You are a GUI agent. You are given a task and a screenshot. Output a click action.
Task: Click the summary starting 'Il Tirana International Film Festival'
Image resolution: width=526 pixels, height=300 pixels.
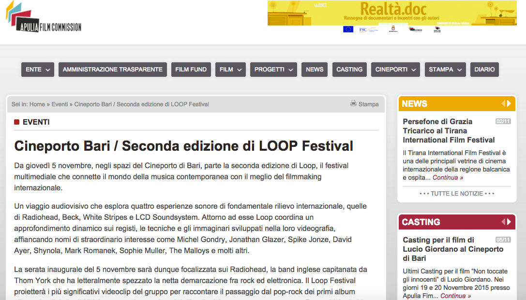(x=456, y=165)
